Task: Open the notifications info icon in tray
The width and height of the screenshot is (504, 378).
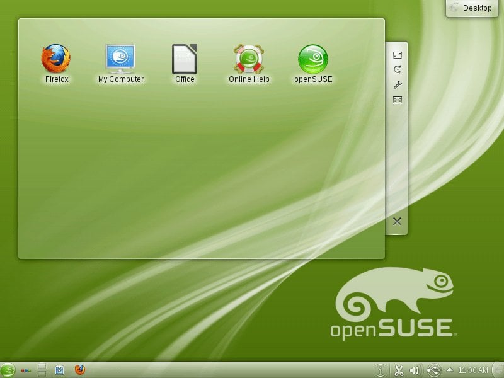Action: click(x=381, y=370)
